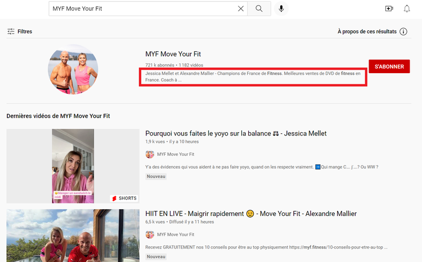Open the create video camera icon
The width and height of the screenshot is (422, 262).
[389, 8]
